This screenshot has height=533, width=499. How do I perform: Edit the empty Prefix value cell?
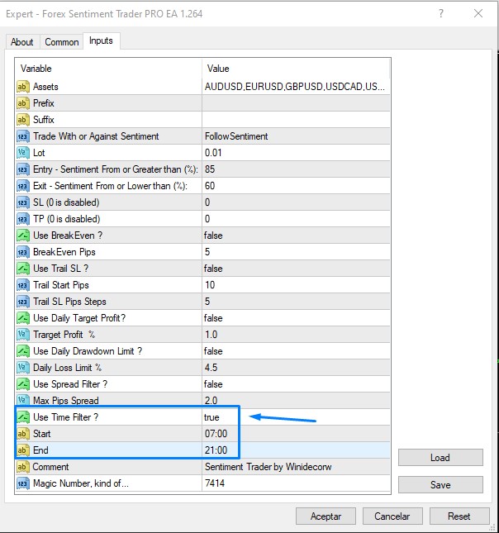tap(296, 103)
